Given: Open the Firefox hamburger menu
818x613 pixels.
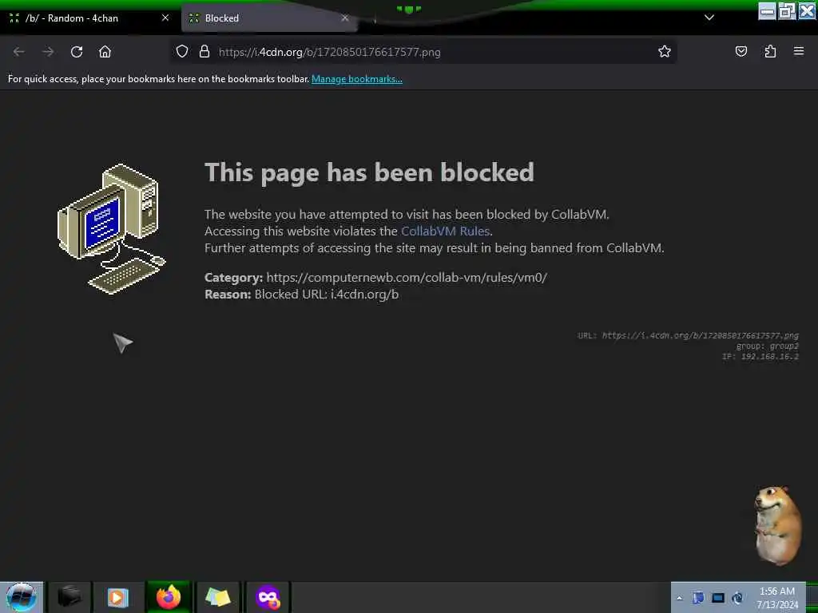Looking at the screenshot, I should tap(799, 51).
